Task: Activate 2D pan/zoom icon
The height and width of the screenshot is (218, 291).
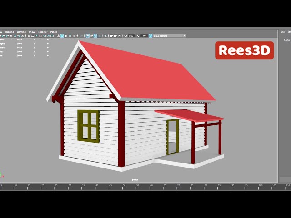Action: (19, 35)
